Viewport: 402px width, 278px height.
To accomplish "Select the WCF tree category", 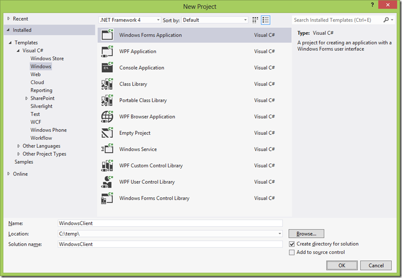I will (35, 122).
